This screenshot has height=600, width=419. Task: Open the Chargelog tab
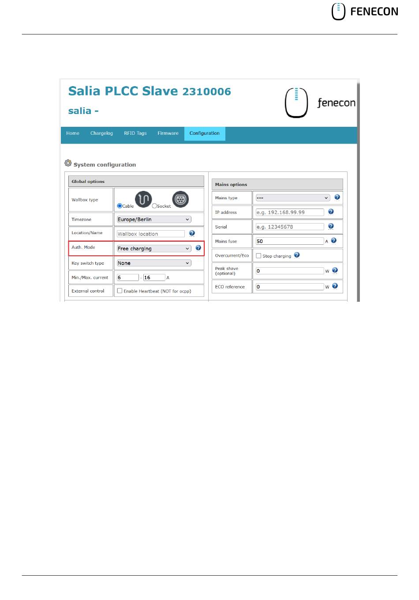[101, 133]
